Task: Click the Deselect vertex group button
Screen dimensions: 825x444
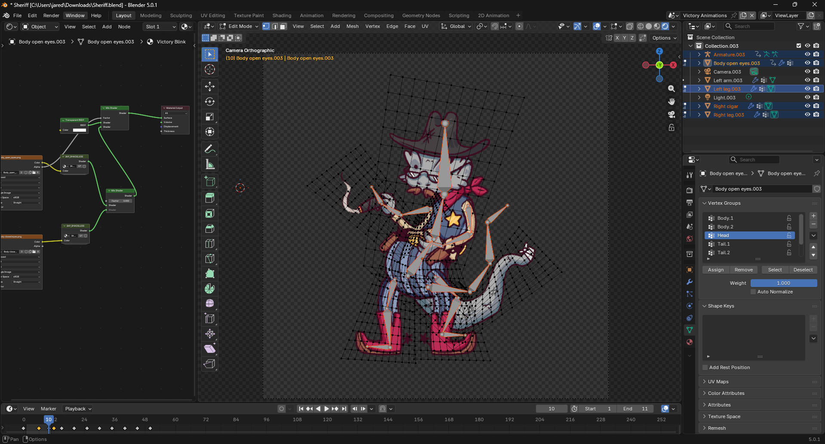Action: 803,270
